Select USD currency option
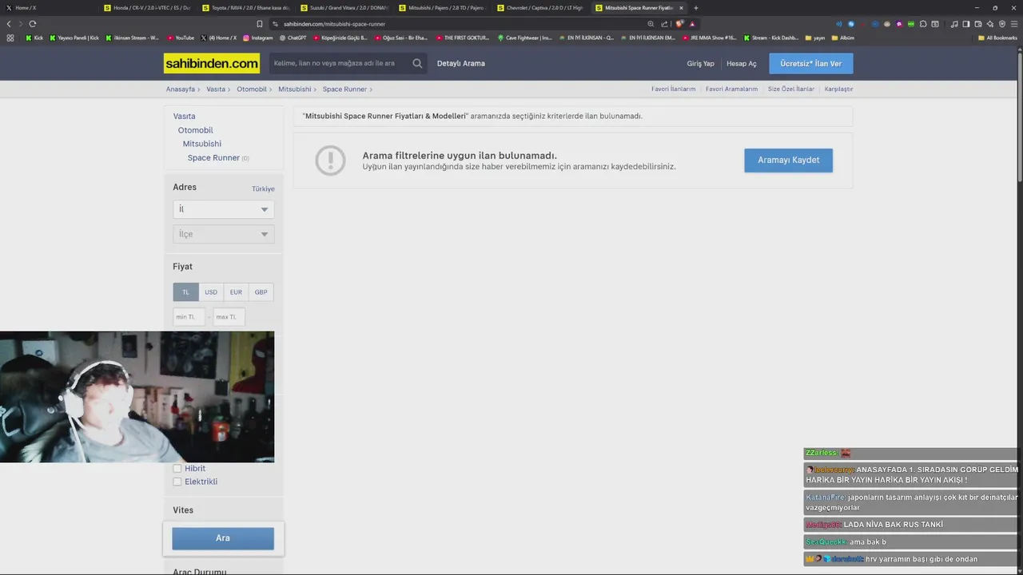The image size is (1023, 575). pos(211,292)
